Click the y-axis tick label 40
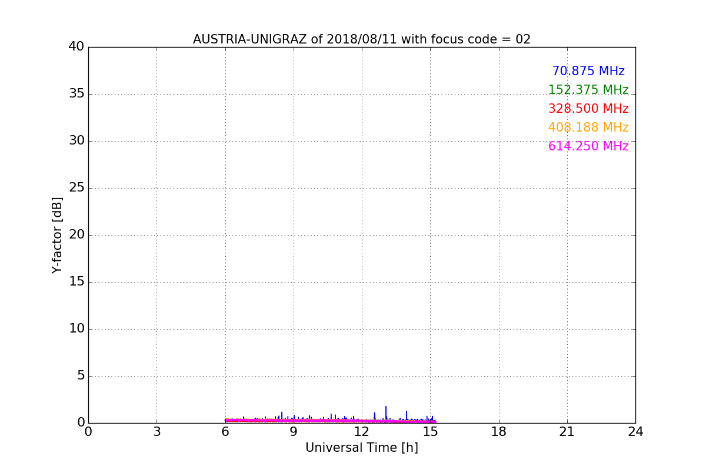The height and width of the screenshot is (470, 706). point(76,47)
